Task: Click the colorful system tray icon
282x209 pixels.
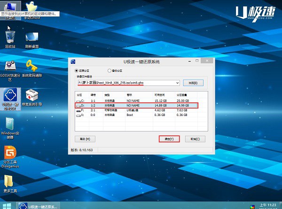Action: coord(252,207)
